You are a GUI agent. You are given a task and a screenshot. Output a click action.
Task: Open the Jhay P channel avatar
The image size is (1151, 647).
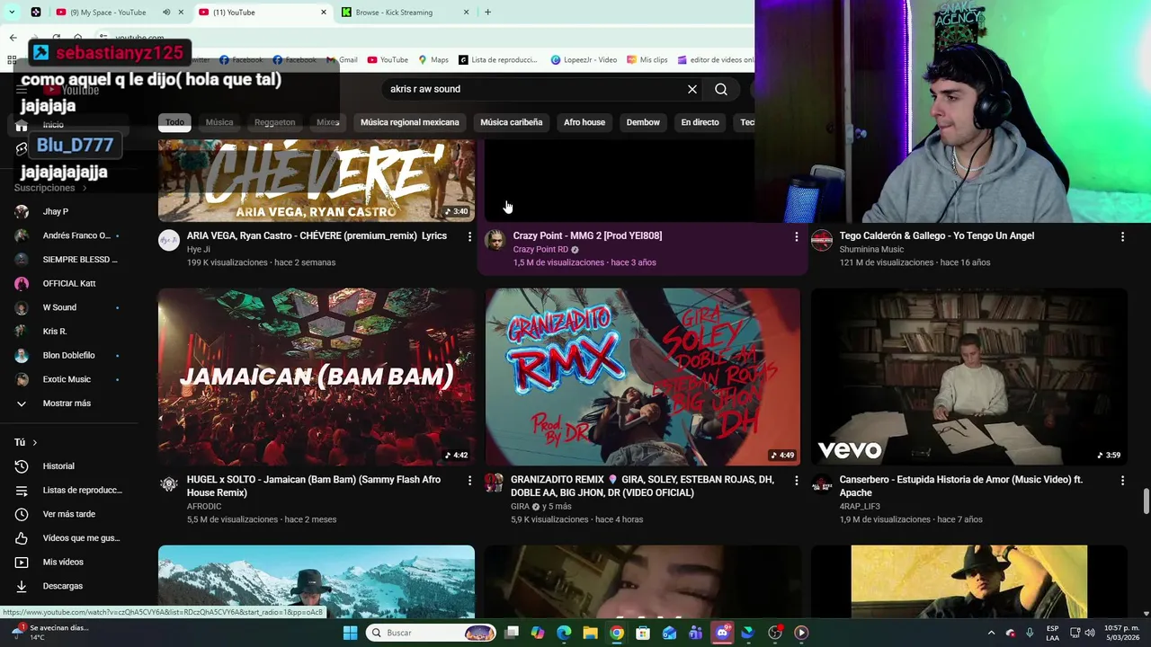tap(22, 211)
